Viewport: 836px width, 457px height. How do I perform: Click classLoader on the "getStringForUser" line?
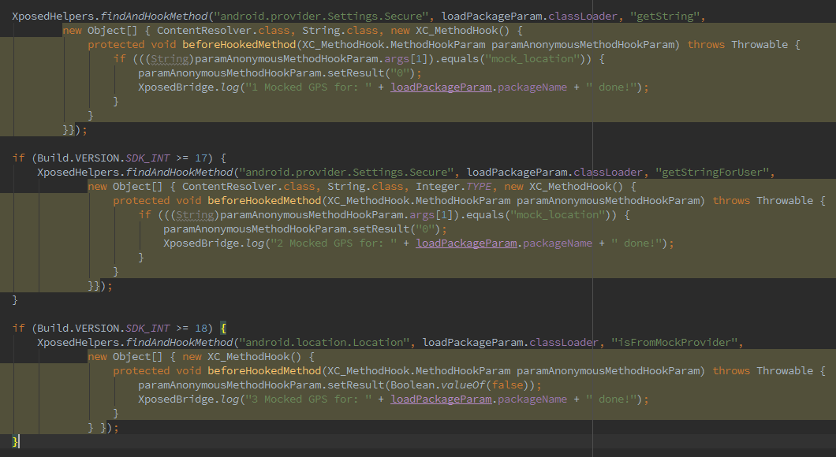pos(608,173)
